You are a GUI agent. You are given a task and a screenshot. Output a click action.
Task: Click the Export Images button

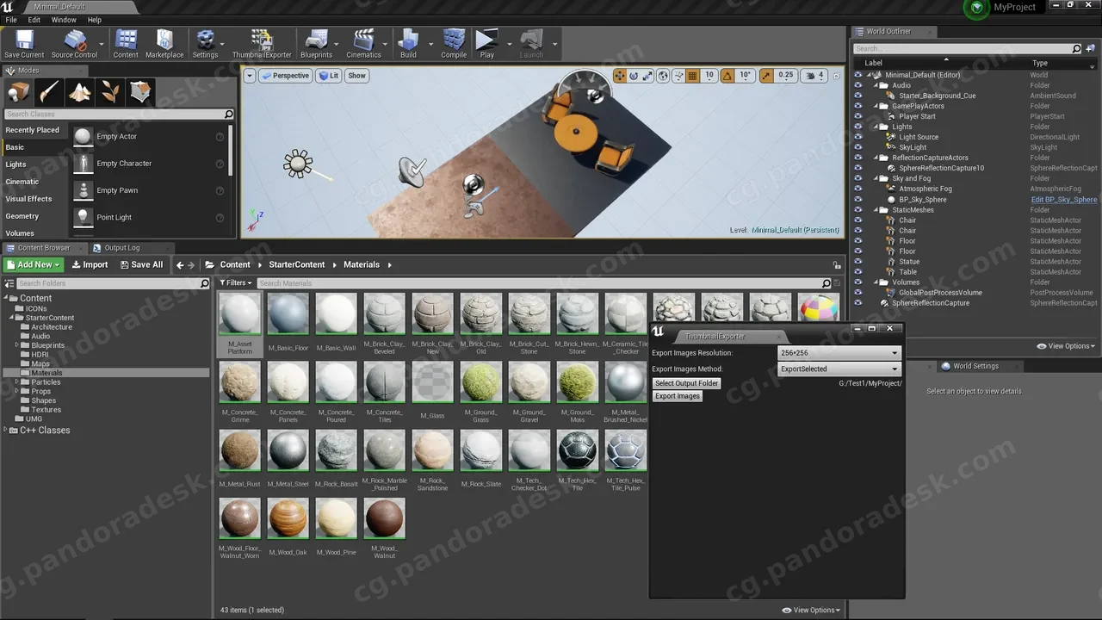click(x=678, y=396)
